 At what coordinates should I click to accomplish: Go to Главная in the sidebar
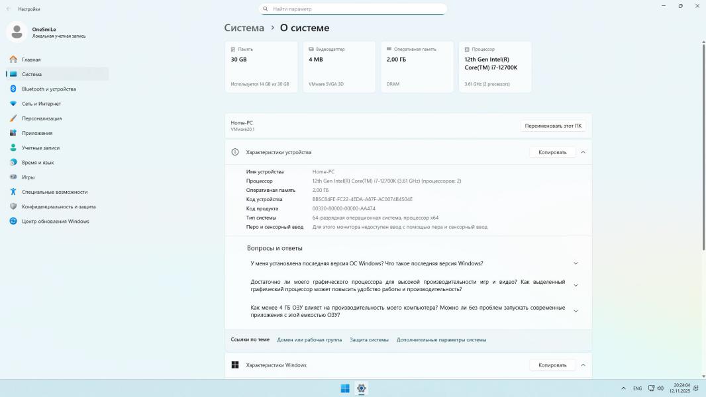coord(31,60)
